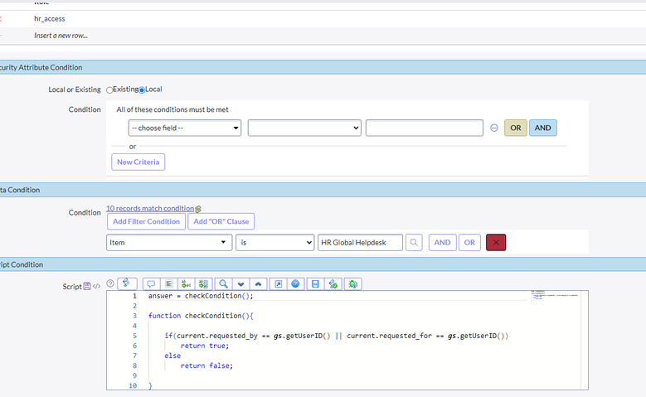Click the code brackets icon beside Script label
This screenshot has width=646, height=397.
(96, 286)
